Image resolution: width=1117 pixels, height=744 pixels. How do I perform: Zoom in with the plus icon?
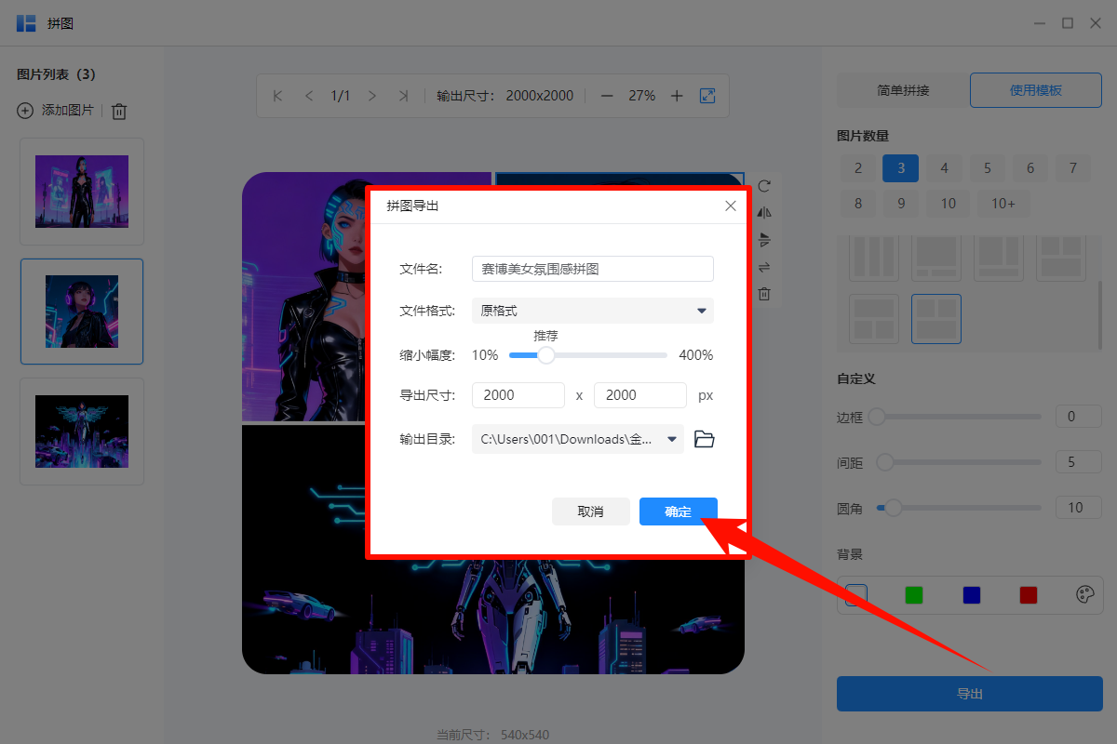[x=677, y=95]
